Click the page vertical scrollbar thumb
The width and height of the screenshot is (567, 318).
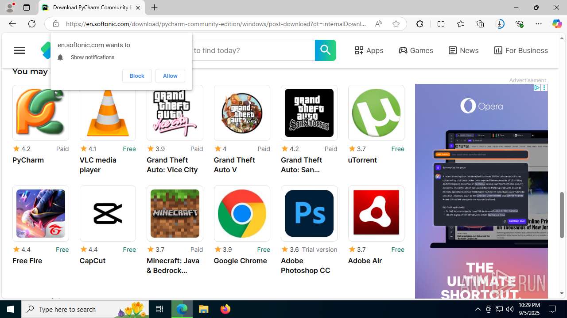coord(562,215)
